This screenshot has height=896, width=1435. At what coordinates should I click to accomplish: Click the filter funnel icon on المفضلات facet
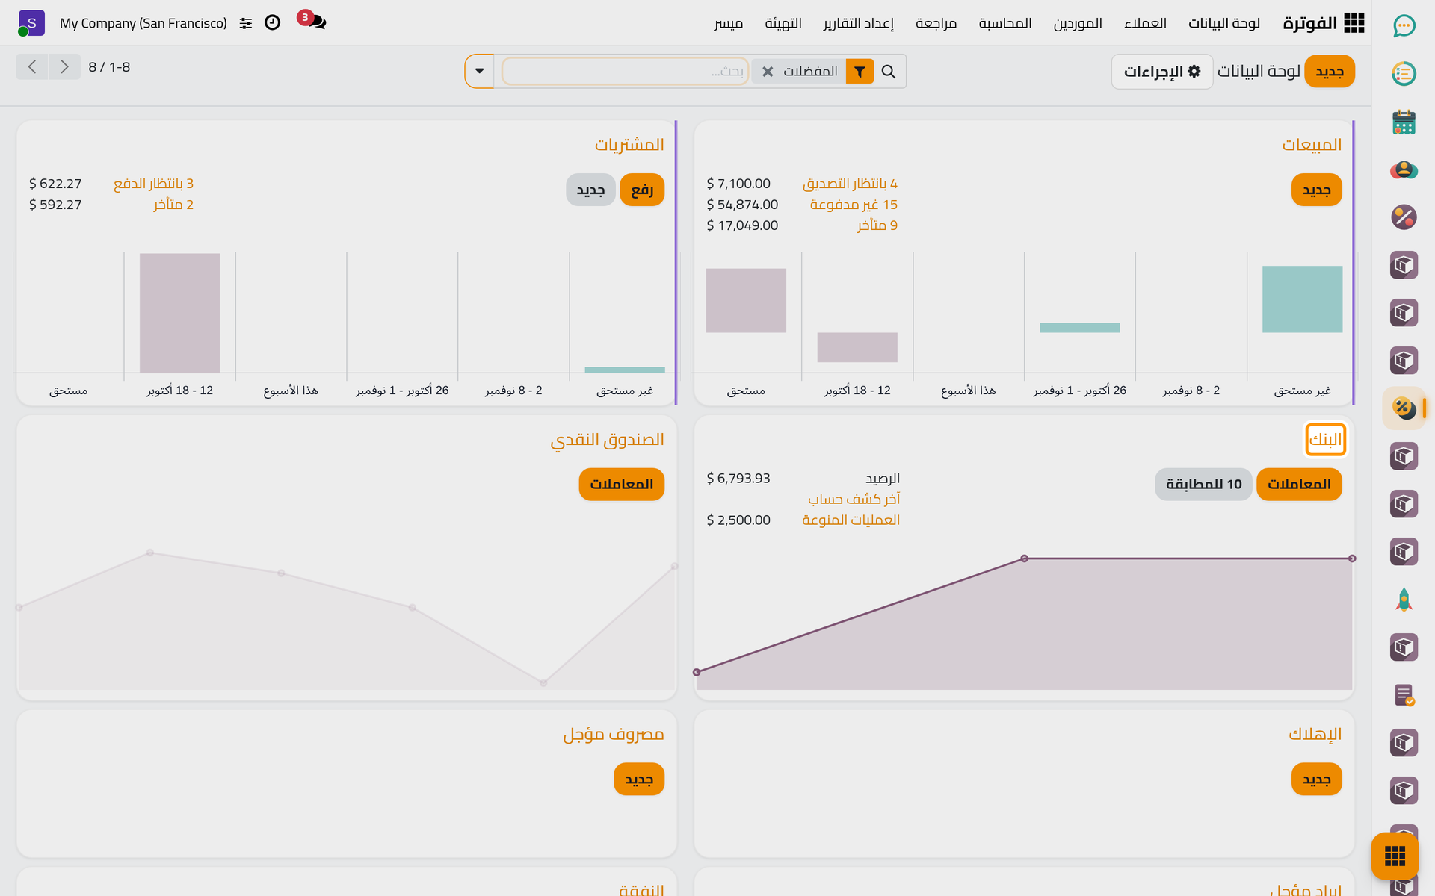click(x=860, y=72)
